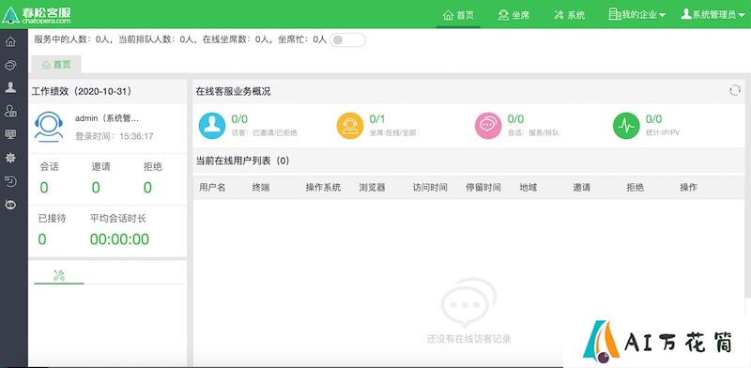The width and height of the screenshot is (751, 368).
Task: Click the 0/1 agents online value
Action: tap(377, 119)
